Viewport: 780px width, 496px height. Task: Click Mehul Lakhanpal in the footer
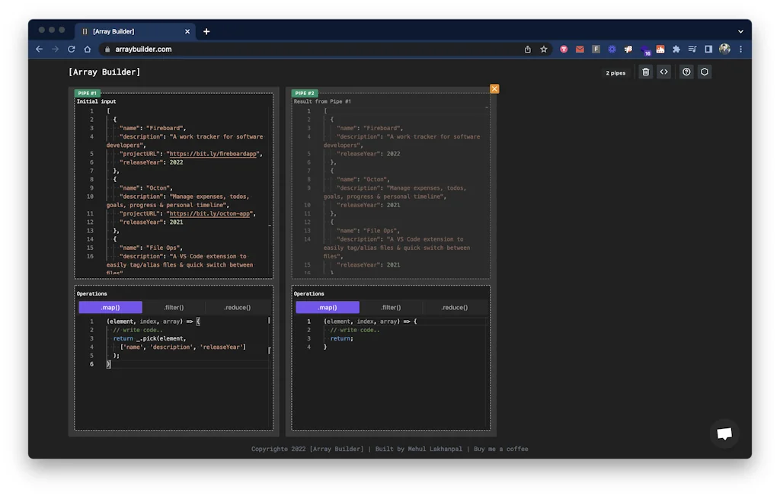click(435, 449)
